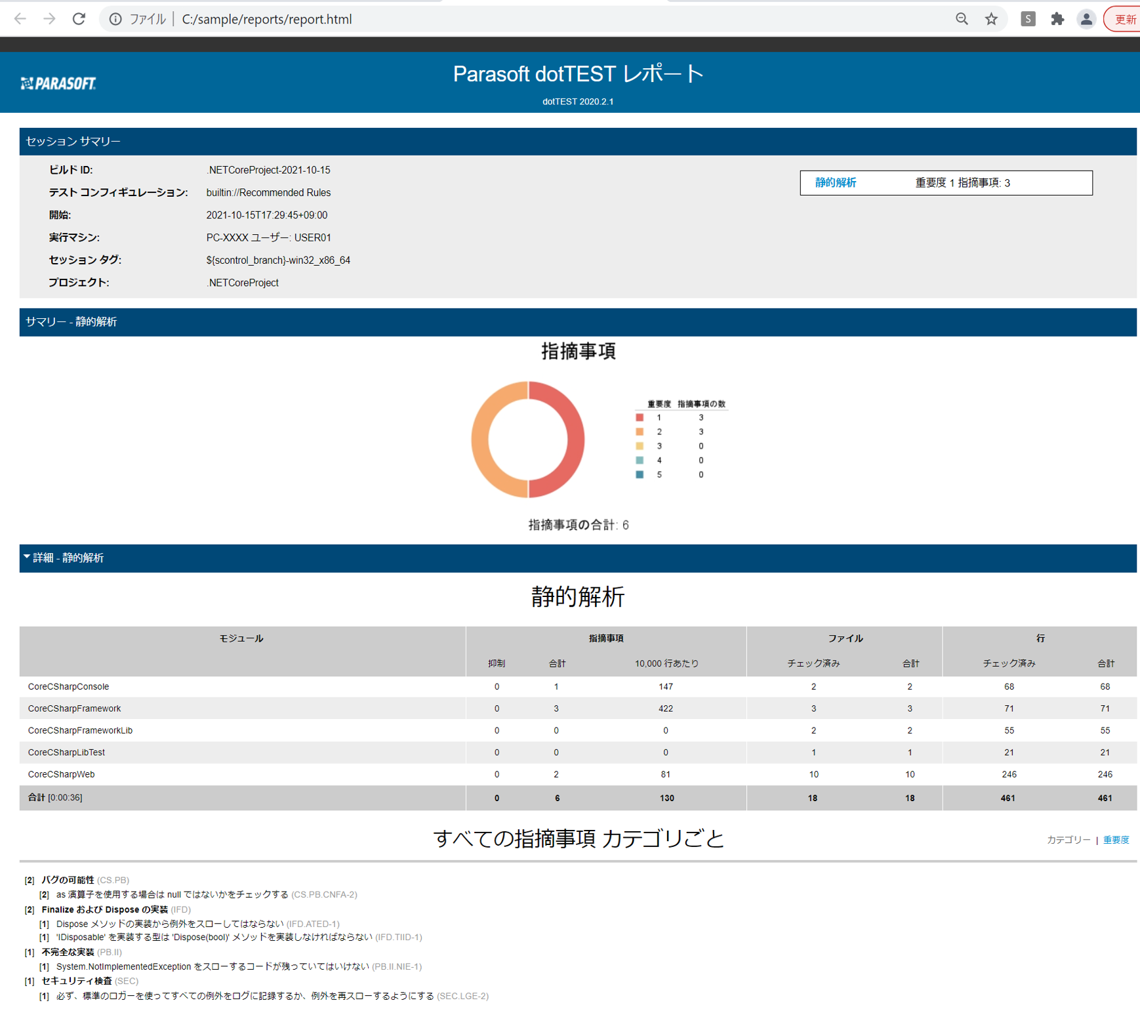Open the user profile avatar

point(1086,19)
